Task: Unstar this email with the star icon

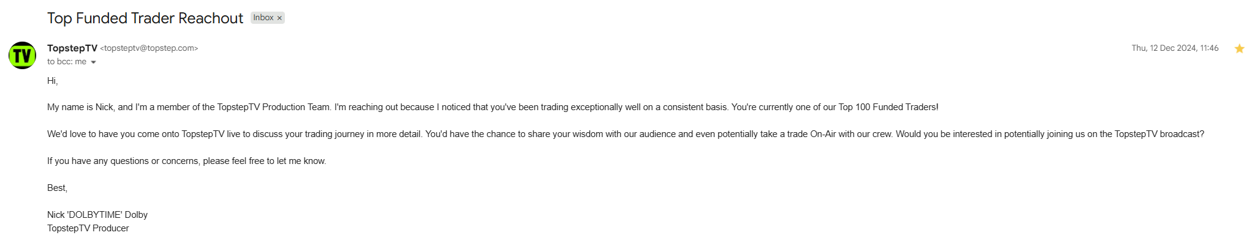Action: pyautogui.click(x=1239, y=48)
